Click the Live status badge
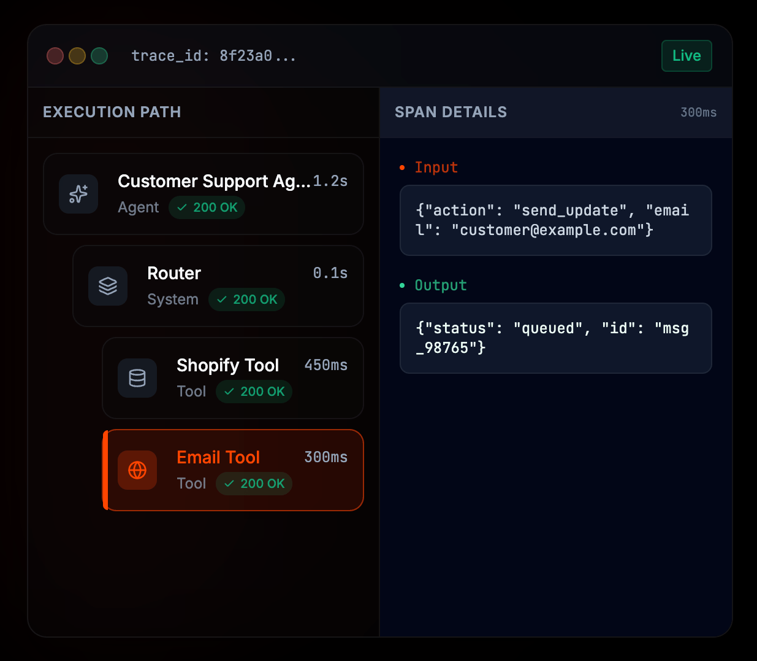 pyautogui.click(x=687, y=56)
